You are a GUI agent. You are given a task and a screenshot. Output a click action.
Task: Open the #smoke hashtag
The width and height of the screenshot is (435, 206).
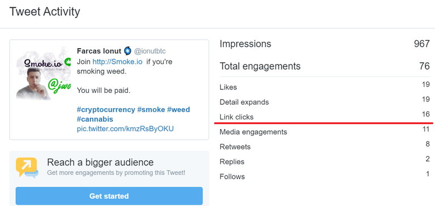click(151, 110)
